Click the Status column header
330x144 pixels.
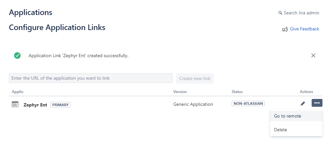pos(237,92)
